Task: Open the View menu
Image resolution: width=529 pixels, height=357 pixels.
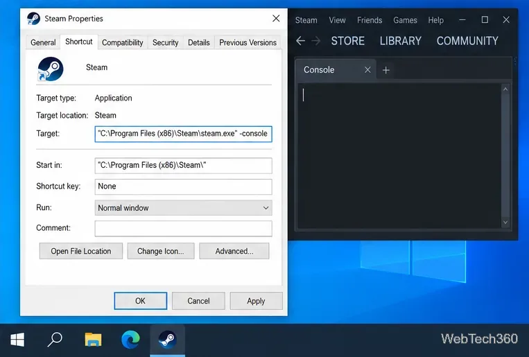Action: pos(337,20)
